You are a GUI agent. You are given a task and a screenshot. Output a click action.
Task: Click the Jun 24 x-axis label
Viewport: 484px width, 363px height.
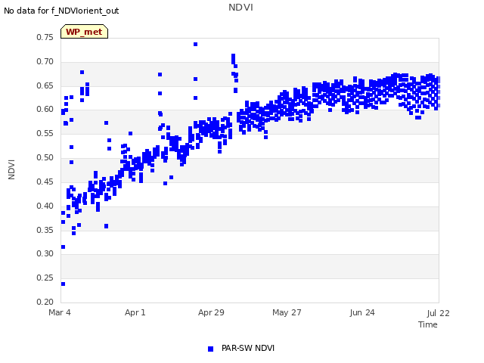pos(362,312)
